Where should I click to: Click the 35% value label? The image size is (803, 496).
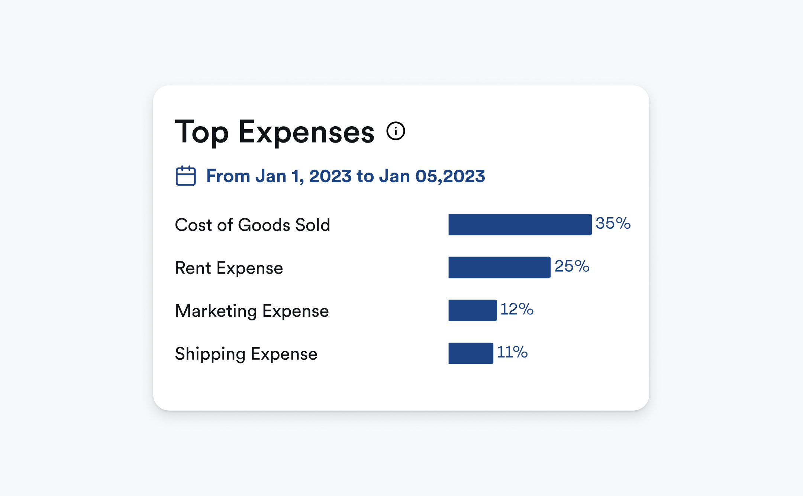pos(613,223)
